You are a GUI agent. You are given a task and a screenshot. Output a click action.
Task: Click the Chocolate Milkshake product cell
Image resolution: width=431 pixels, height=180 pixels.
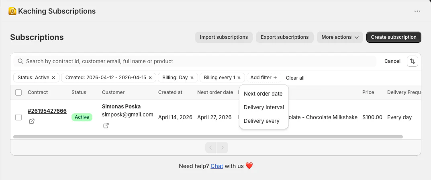[x=323, y=117]
